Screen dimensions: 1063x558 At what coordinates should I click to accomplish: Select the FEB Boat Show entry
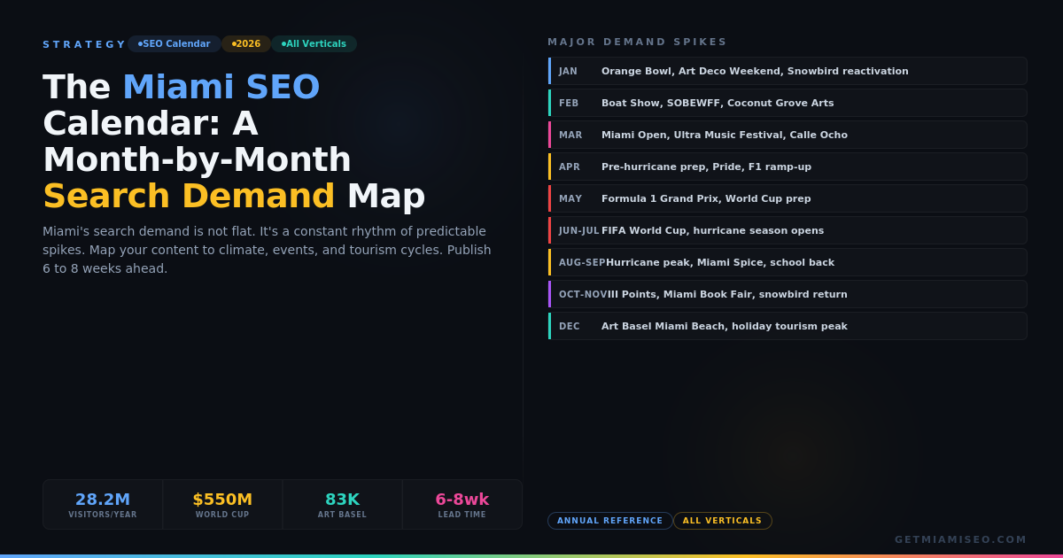pos(788,103)
